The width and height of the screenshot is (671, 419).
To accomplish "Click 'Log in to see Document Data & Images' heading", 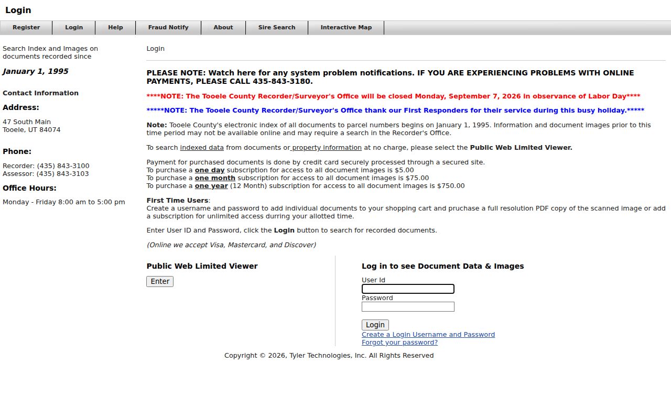I will (x=442, y=266).
